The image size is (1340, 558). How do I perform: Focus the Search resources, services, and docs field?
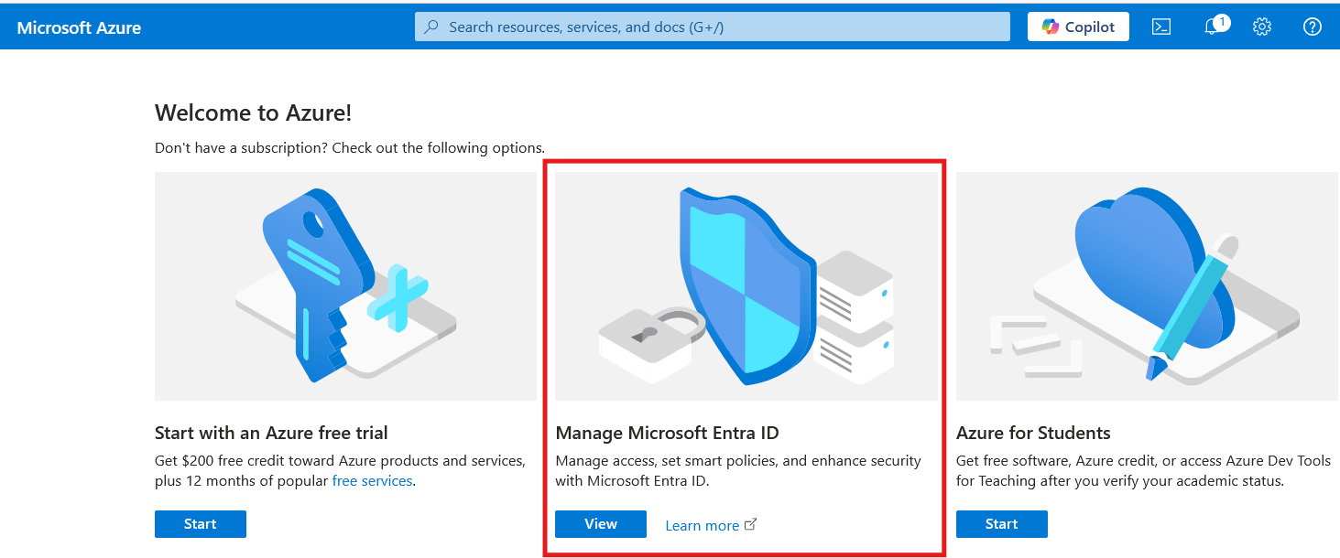[713, 27]
